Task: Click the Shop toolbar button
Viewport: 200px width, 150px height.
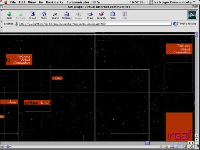Action: [113, 15]
